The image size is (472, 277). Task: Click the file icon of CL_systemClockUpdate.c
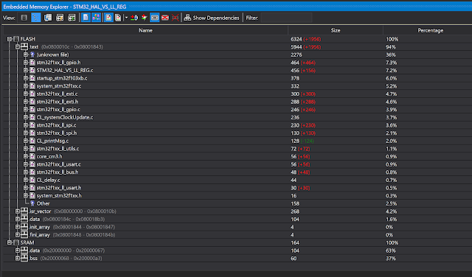point(32,117)
